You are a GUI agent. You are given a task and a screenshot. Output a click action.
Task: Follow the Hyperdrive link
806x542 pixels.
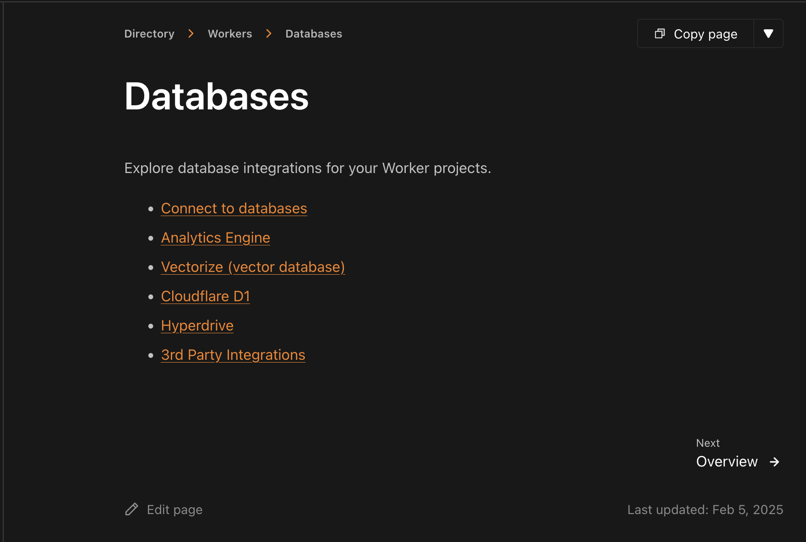[x=197, y=325]
